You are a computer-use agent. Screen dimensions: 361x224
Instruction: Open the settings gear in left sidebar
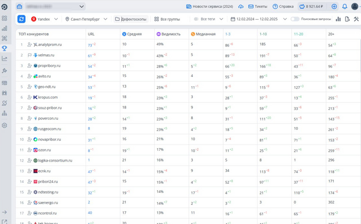pos(5,125)
